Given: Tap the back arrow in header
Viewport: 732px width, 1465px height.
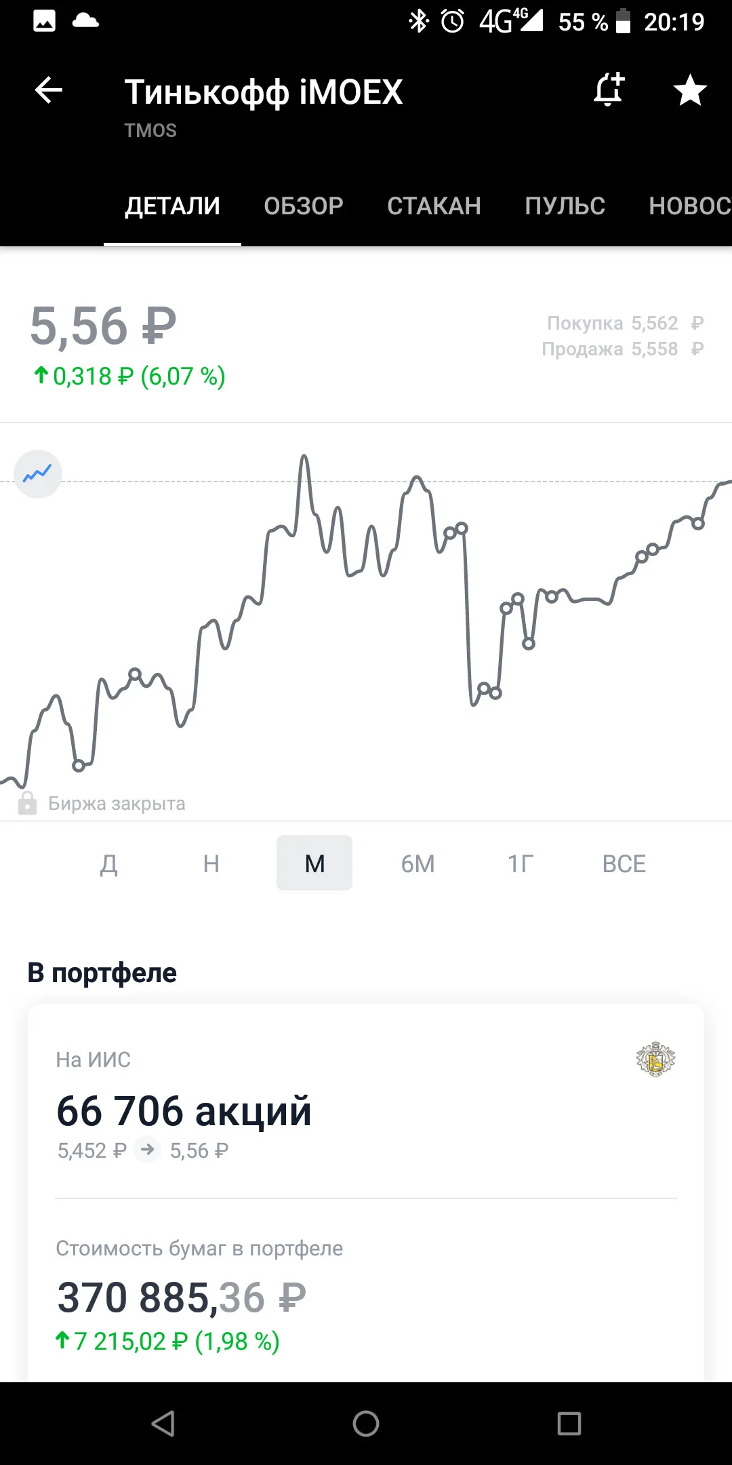Looking at the screenshot, I should [49, 90].
